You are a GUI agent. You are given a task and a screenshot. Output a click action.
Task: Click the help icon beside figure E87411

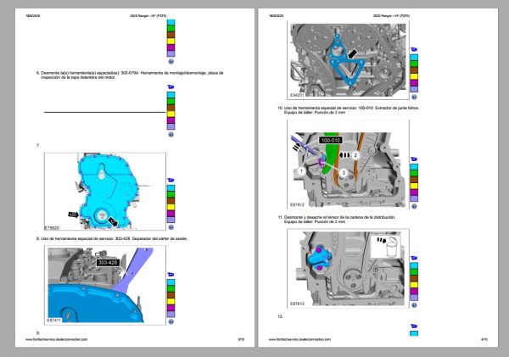171,321
